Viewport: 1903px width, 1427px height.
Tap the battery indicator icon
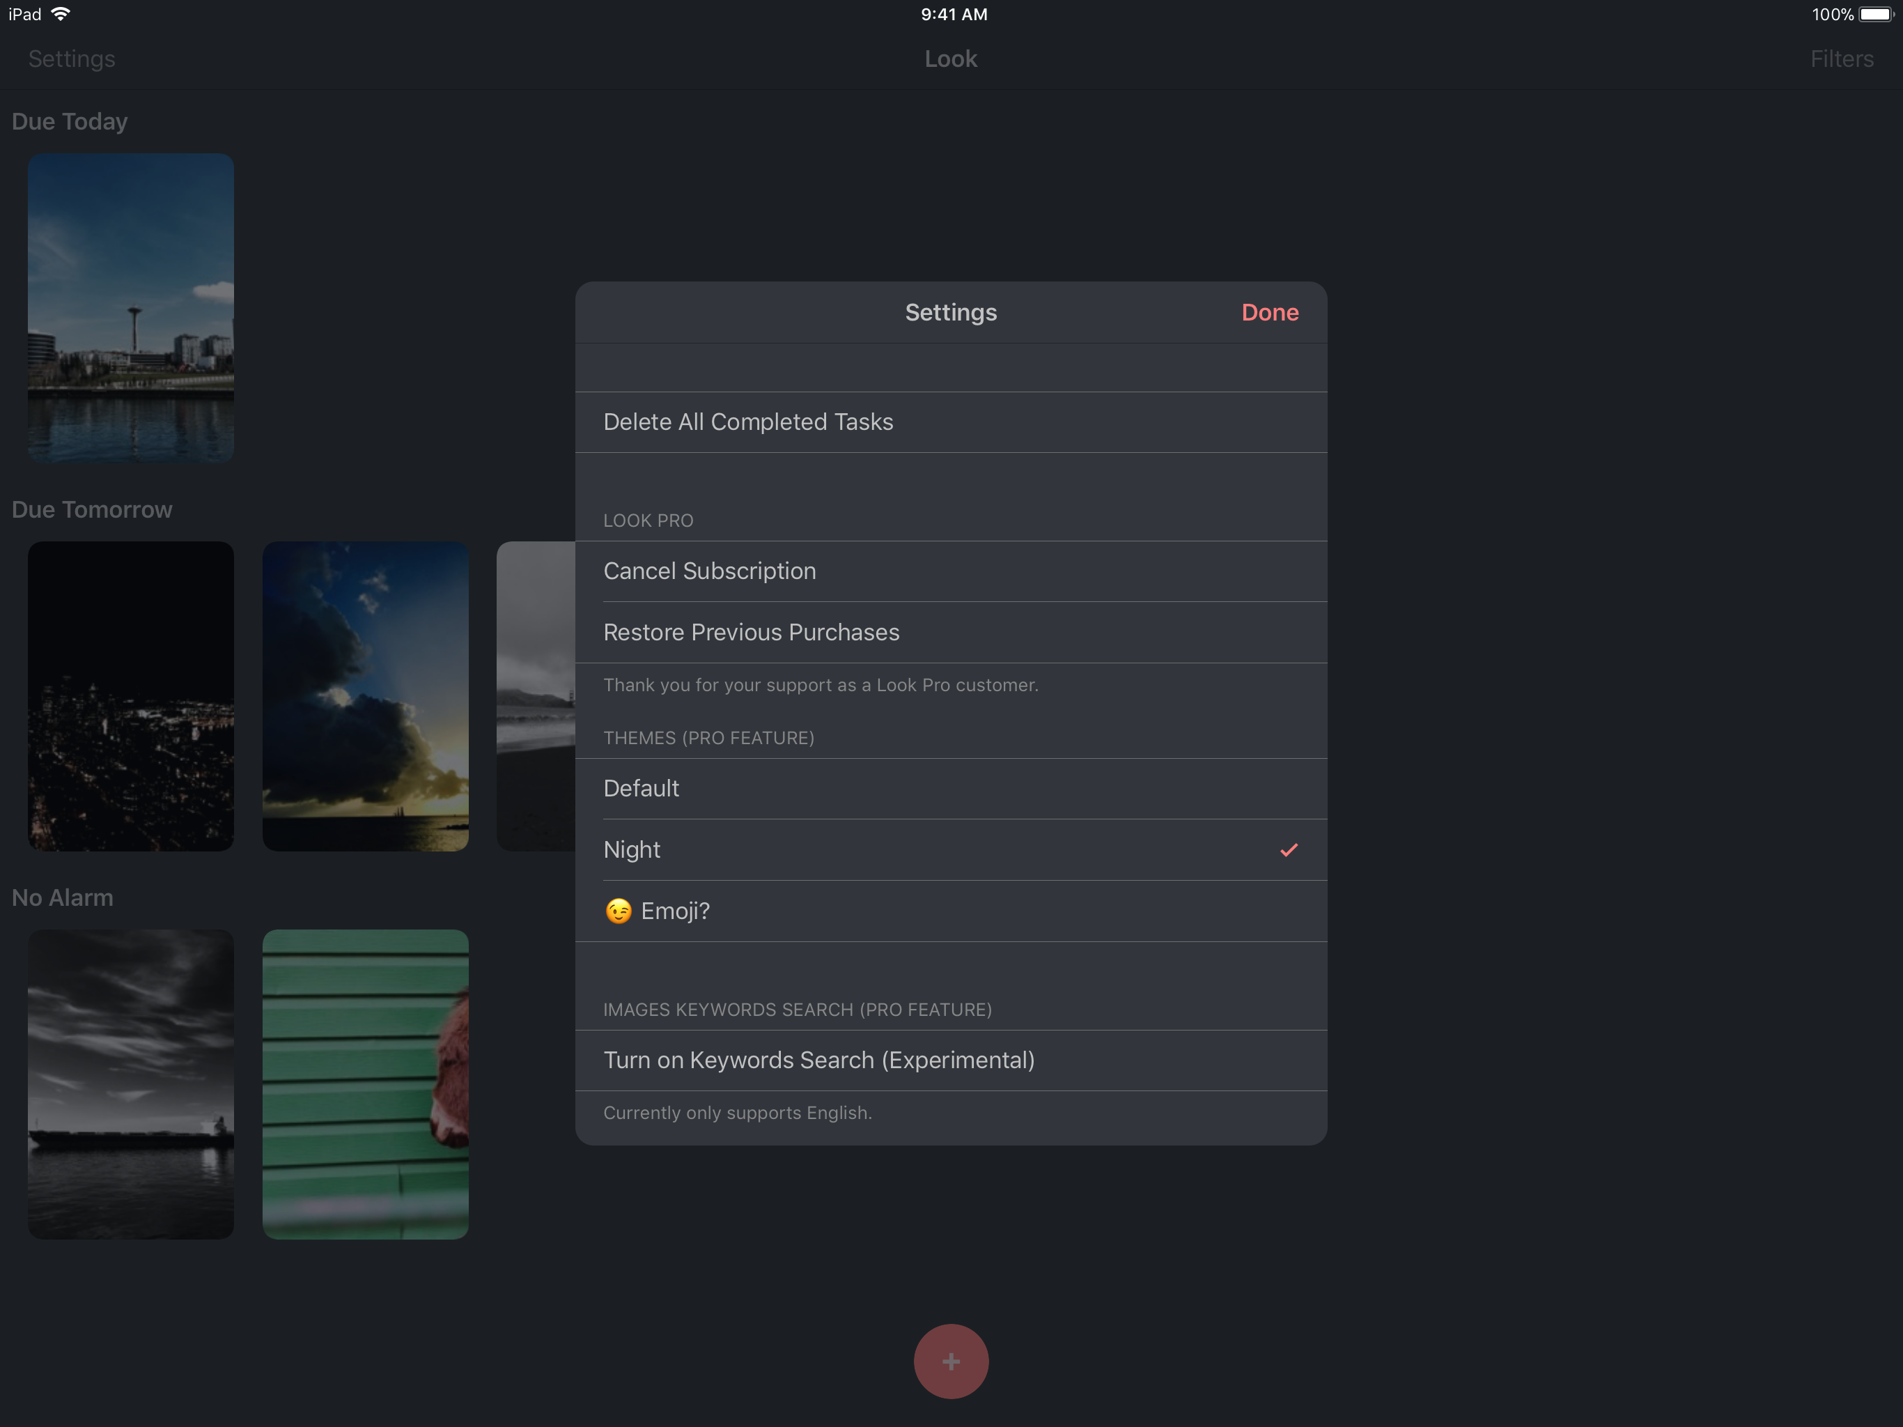1877,14
